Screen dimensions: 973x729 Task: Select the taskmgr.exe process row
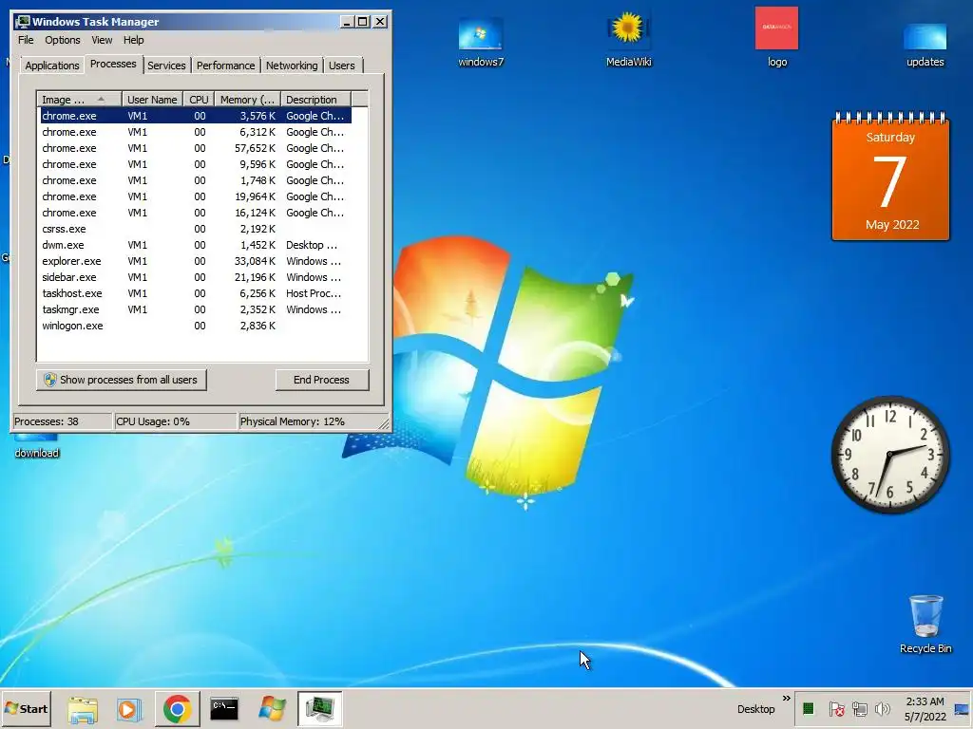pyautogui.click(x=196, y=309)
